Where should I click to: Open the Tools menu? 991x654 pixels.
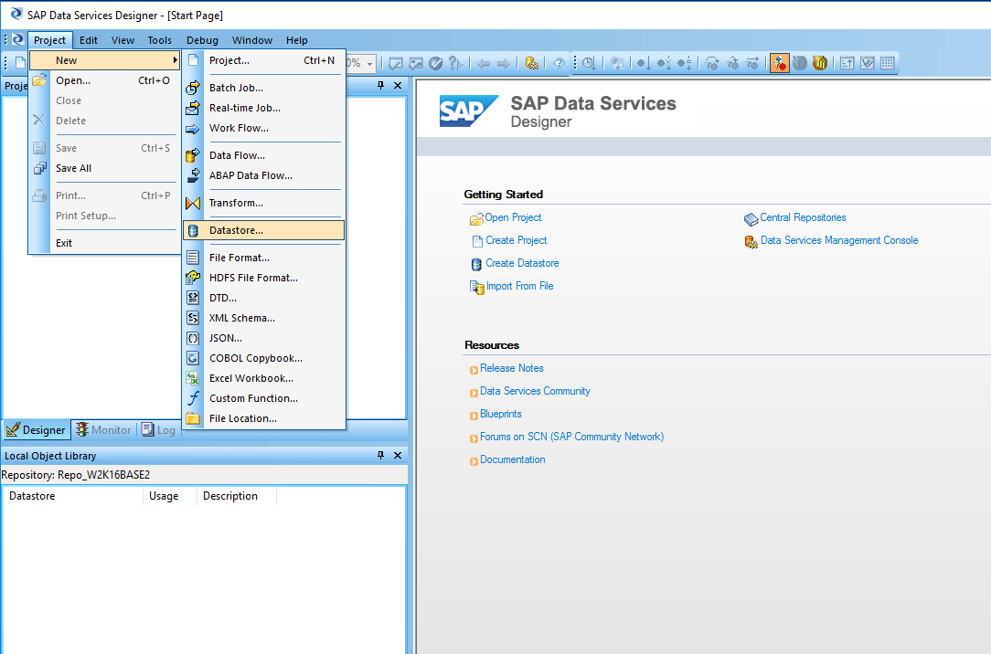159,40
